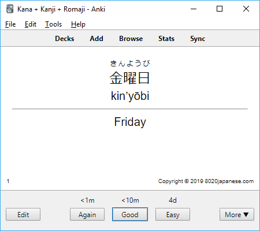Image resolution: width=260 pixels, height=231 pixels.
Task: Minimize the Anki window
Action: [x=194, y=9]
